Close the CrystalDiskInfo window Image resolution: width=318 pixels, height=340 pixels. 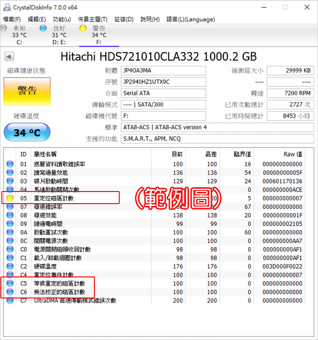307,7
